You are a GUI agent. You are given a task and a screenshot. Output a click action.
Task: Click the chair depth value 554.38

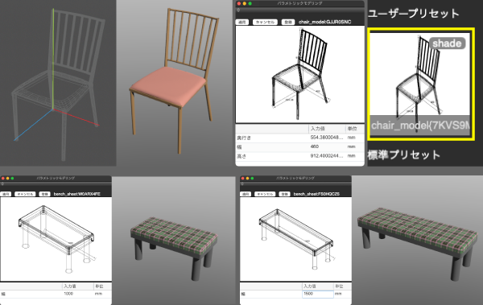(x=327, y=138)
